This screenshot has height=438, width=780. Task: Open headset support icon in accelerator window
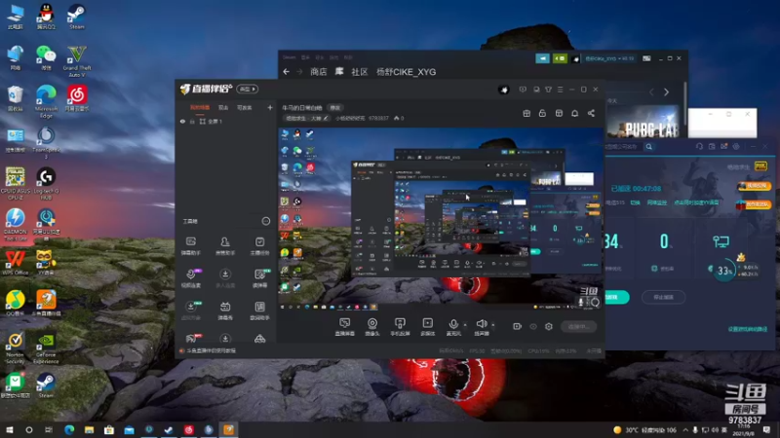pyautogui.click(x=699, y=147)
